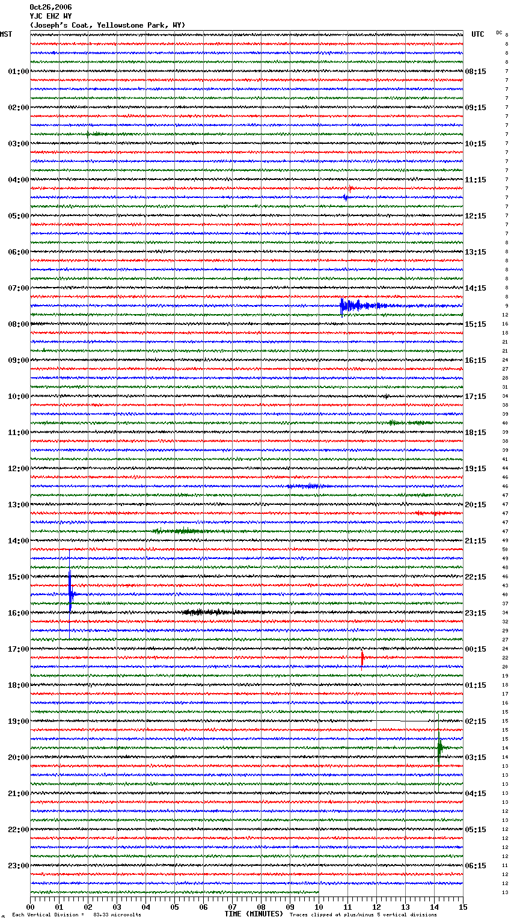The image size is (511, 923).
Task: Click the '08' minute tick label on bottom axis
Action: point(261,907)
